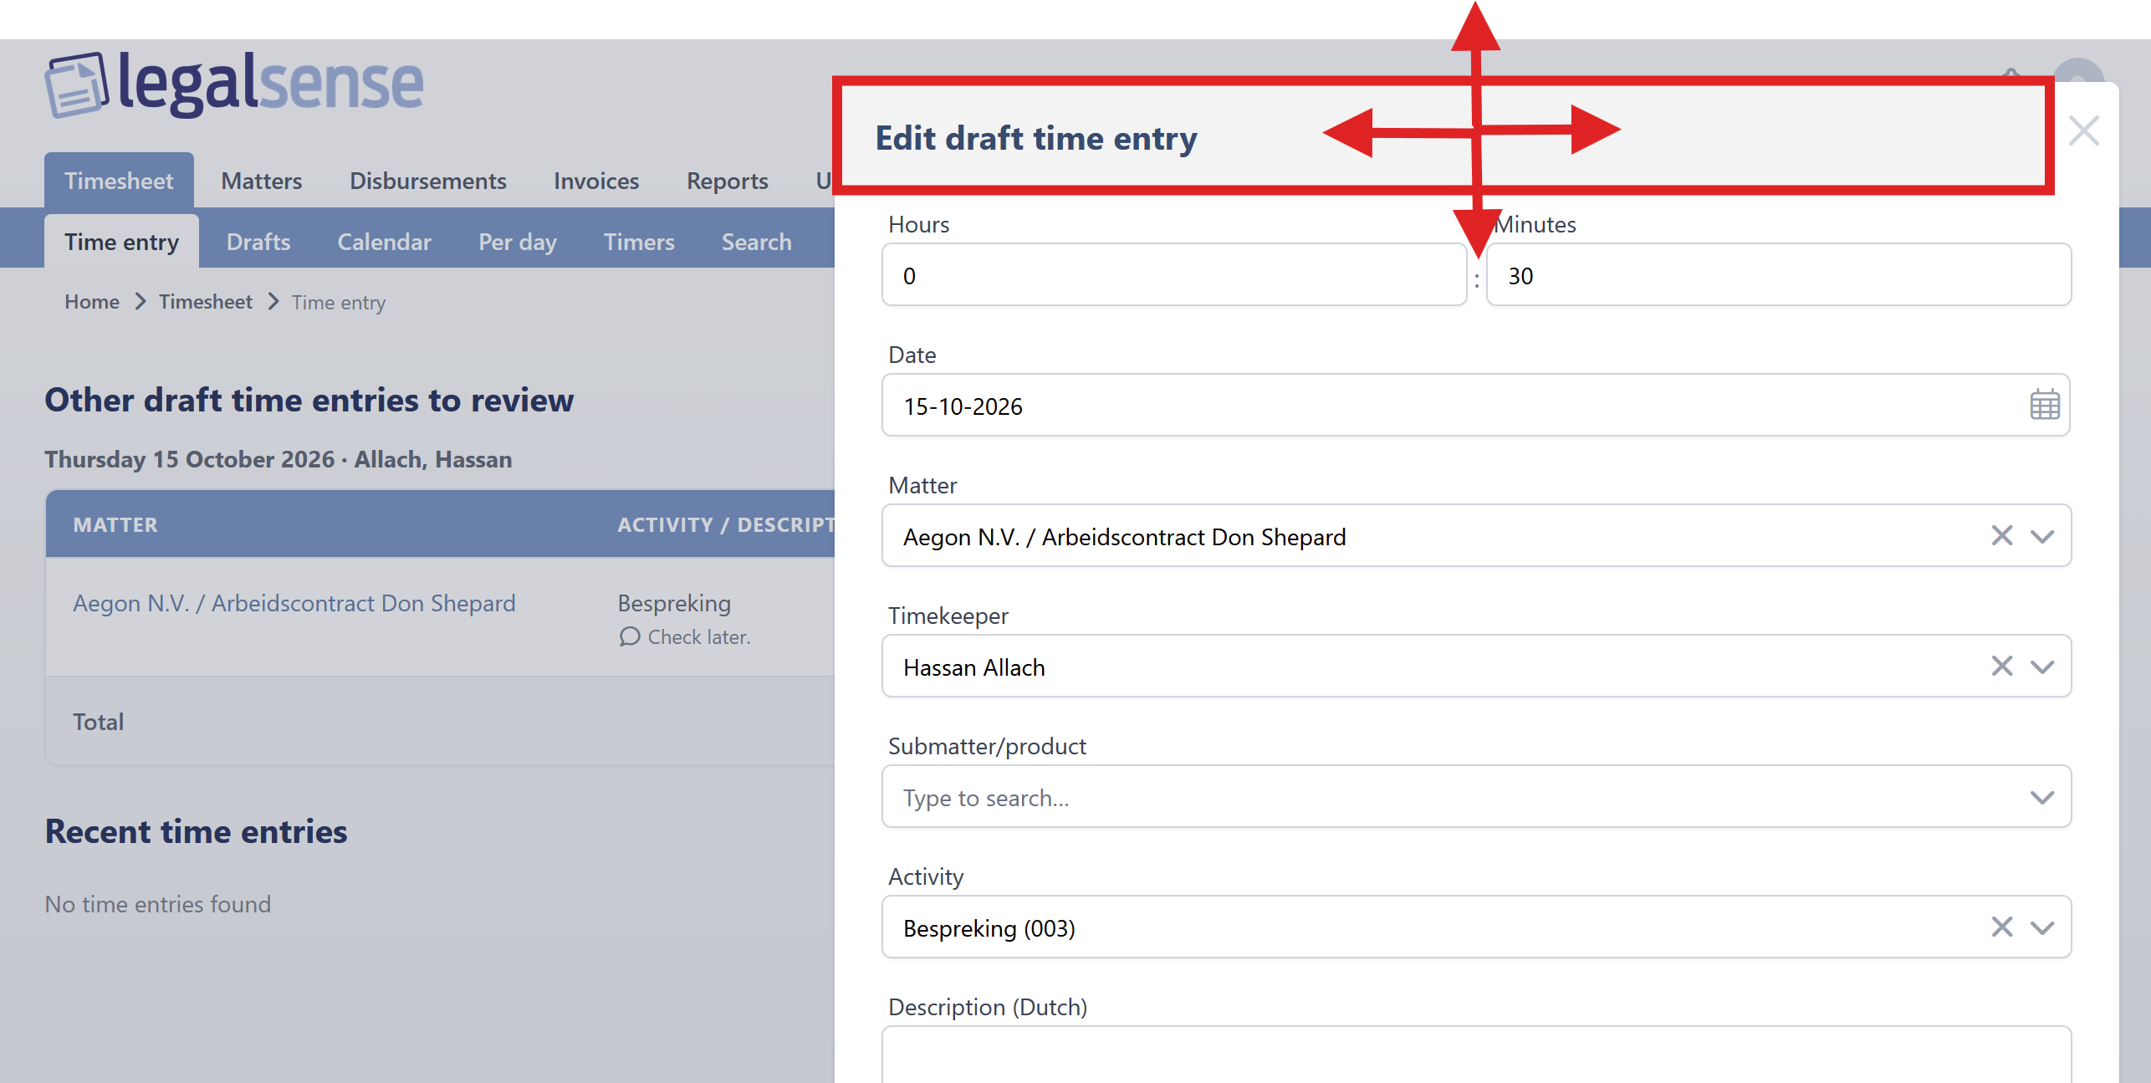Image resolution: width=2151 pixels, height=1083 pixels.
Task: Click the Date field showing 15-10-2026
Action: click(1476, 405)
